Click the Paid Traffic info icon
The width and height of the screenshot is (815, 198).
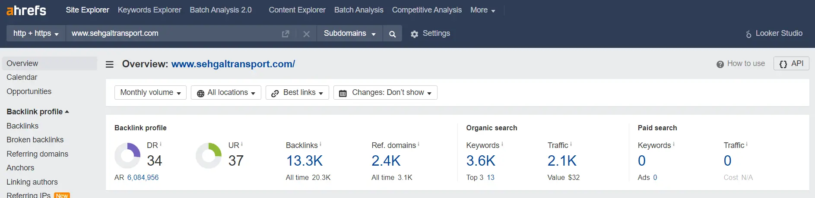(747, 144)
